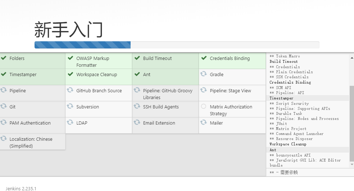Screen dimensions: 354x191
Task: Click the sync icon for Mailer
Action: tap(204, 122)
